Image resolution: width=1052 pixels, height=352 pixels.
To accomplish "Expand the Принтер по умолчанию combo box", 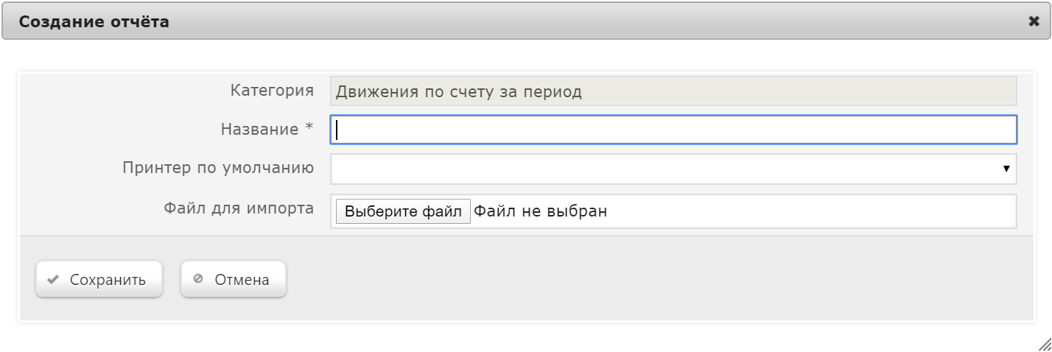I will (673, 169).
